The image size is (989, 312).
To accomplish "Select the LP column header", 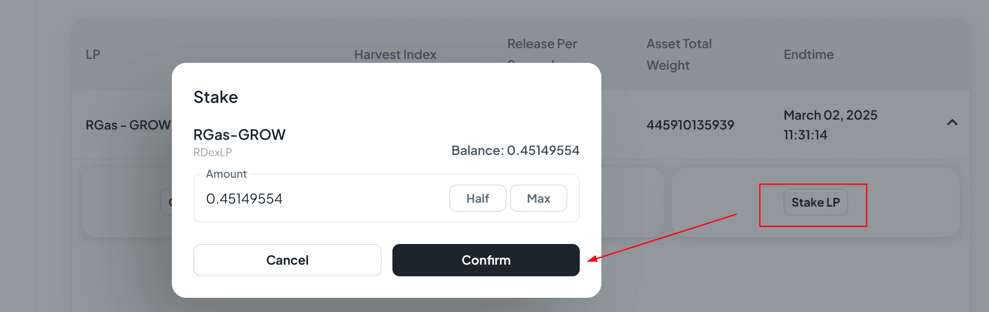I will [93, 55].
